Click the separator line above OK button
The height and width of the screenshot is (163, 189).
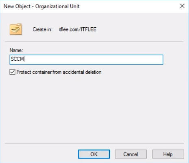[94, 143]
